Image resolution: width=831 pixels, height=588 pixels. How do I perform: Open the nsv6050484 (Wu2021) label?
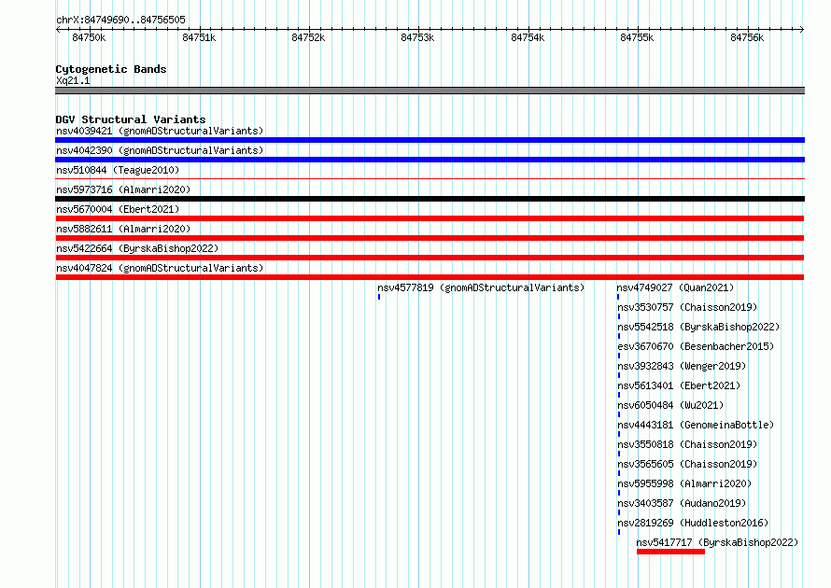(x=670, y=405)
